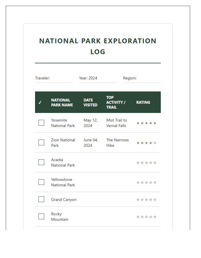The height and width of the screenshot is (258, 201).
Task: Tick the Zion National Park checkbox
Action: (x=41, y=142)
